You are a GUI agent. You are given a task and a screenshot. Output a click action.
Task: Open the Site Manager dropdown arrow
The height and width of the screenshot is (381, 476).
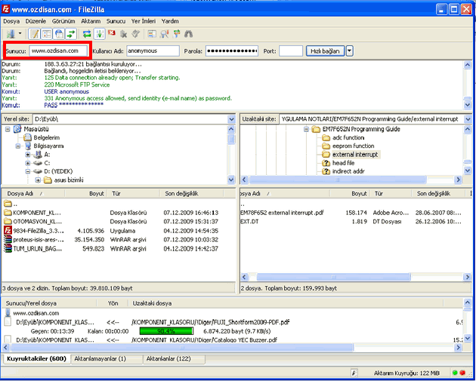point(20,34)
